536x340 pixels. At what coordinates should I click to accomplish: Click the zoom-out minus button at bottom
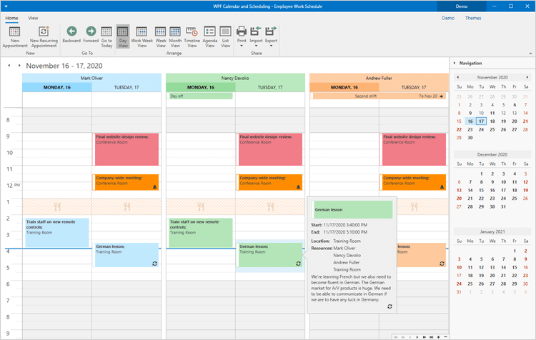tap(445, 337)
